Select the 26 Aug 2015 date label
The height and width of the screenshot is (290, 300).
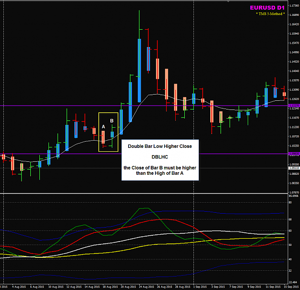click(x=165, y=287)
